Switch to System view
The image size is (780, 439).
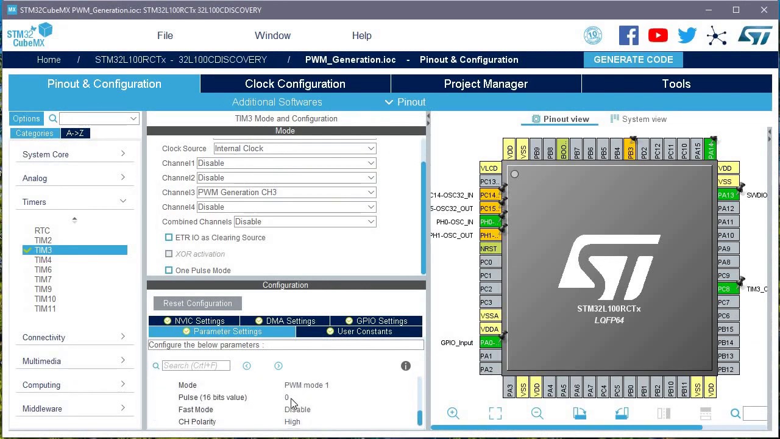tap(639, 119)
